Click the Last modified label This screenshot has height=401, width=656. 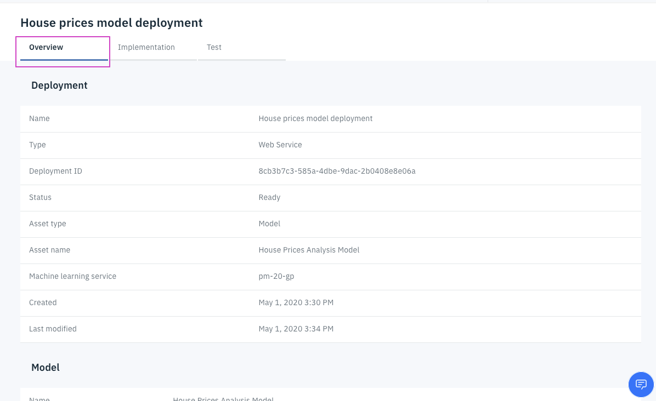53,329
